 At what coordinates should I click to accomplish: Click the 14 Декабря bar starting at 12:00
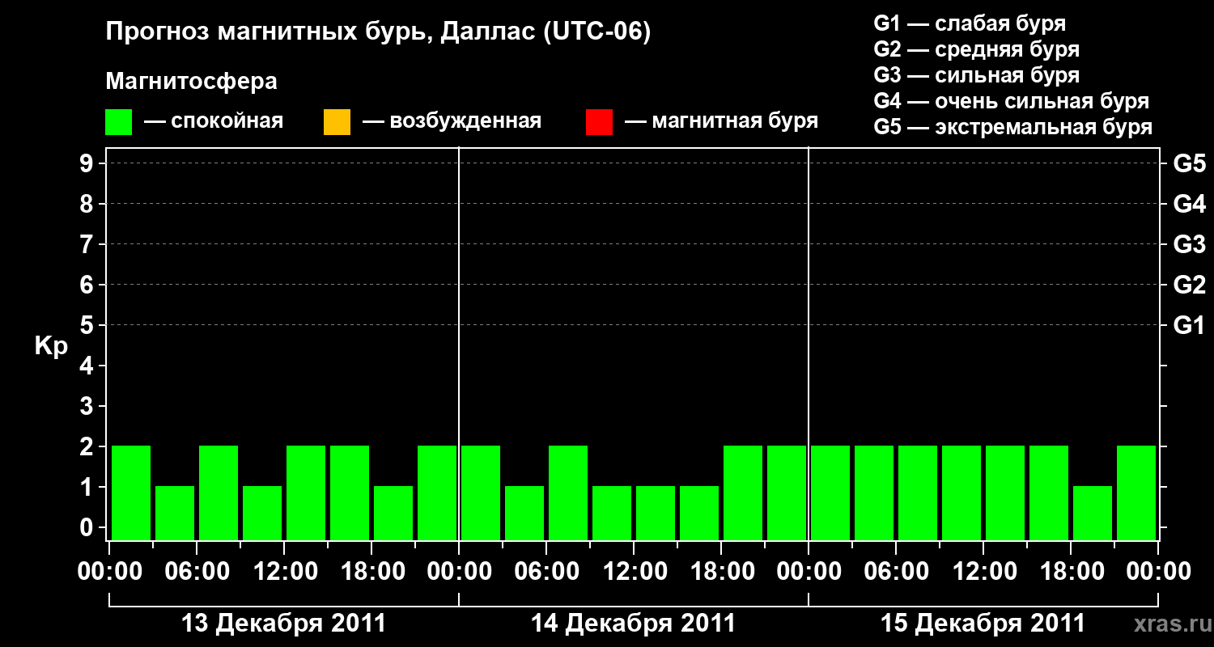pyautogui.click(x=656, y=513)
